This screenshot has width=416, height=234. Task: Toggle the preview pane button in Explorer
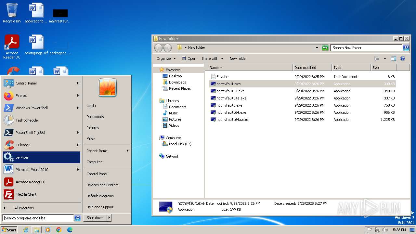pos(394,58)
